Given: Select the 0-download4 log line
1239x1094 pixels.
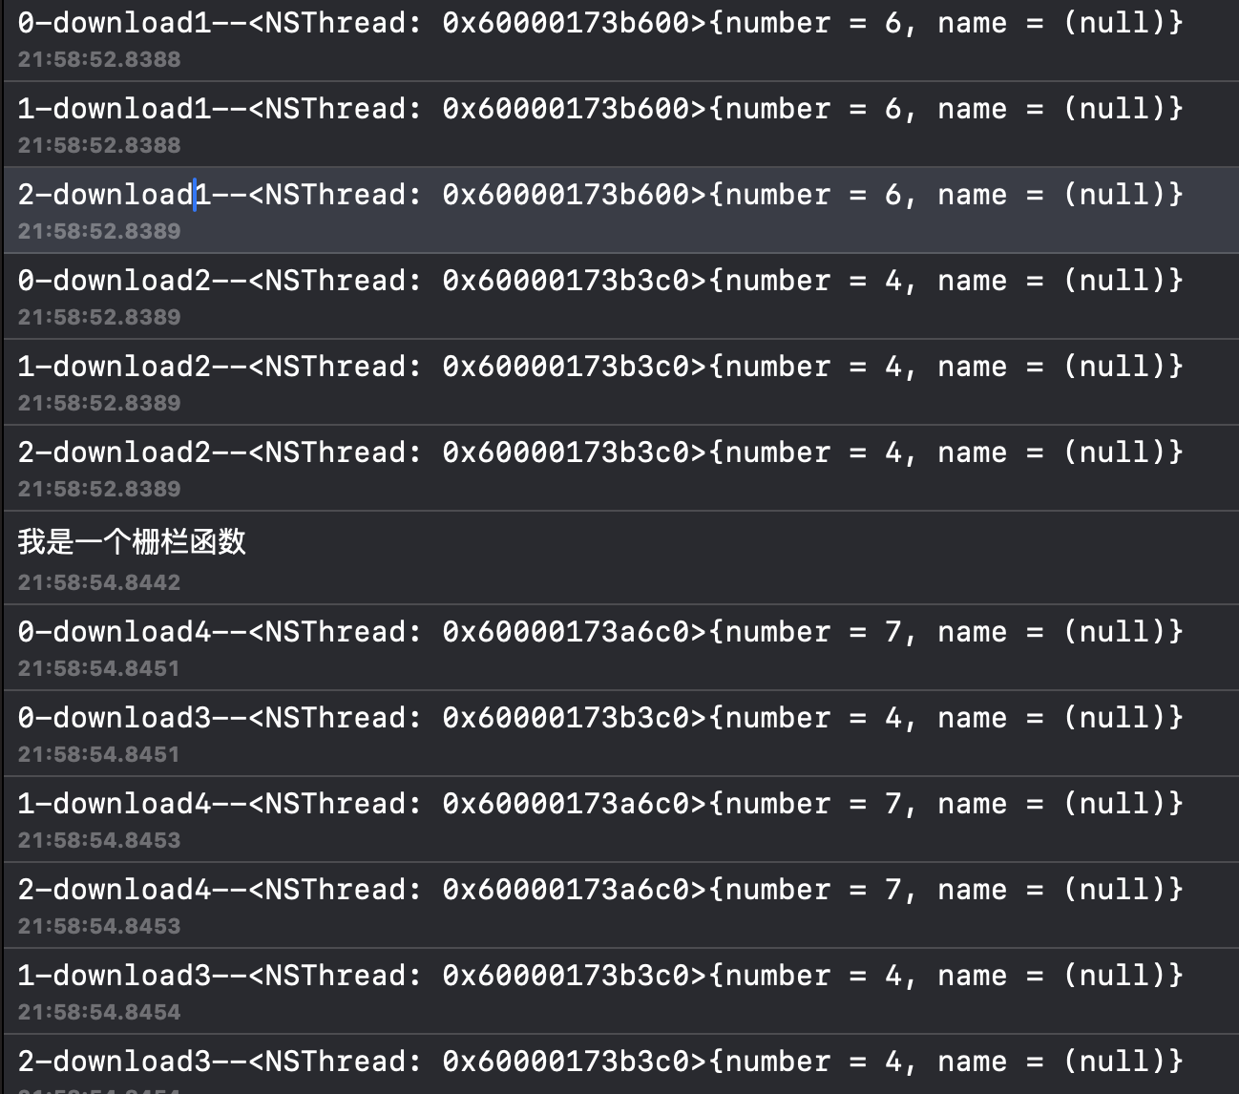Looking at the screenshot, I should coord(600,632).
